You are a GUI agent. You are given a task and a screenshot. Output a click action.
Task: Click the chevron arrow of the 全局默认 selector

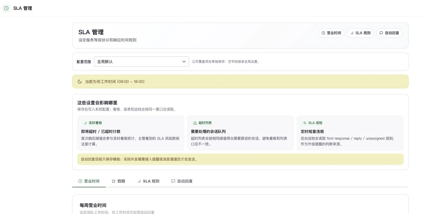pyautogui.click(x=184, y=62)
